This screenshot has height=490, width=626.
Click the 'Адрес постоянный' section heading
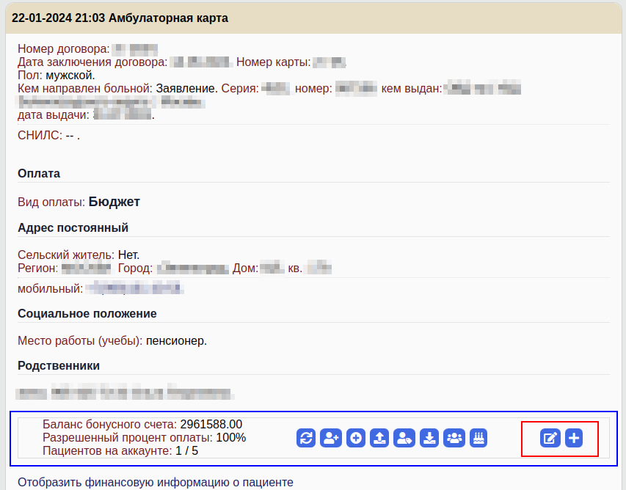(73, 227)
